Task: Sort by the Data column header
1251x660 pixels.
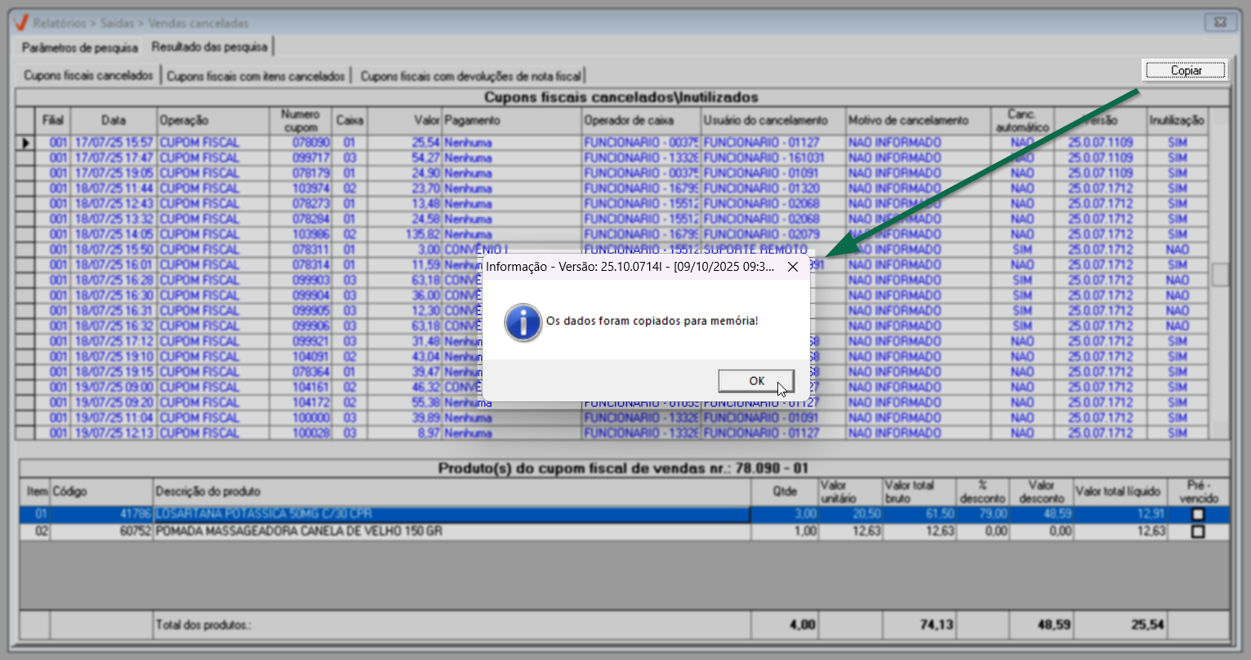Action: [x=114, y=121]
